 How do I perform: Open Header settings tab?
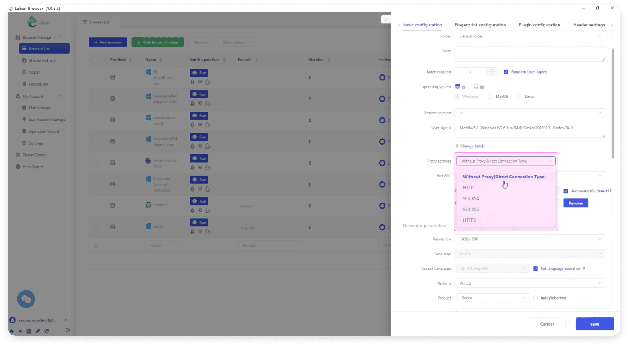click(589, 25)
